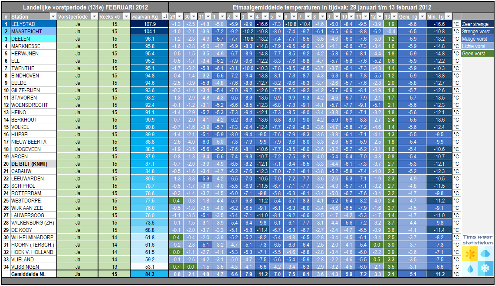The height and width of the screenshot is (286, 495).
Task: Select the SCHIPHOL station cell
Action: click(x=33, y=186)
